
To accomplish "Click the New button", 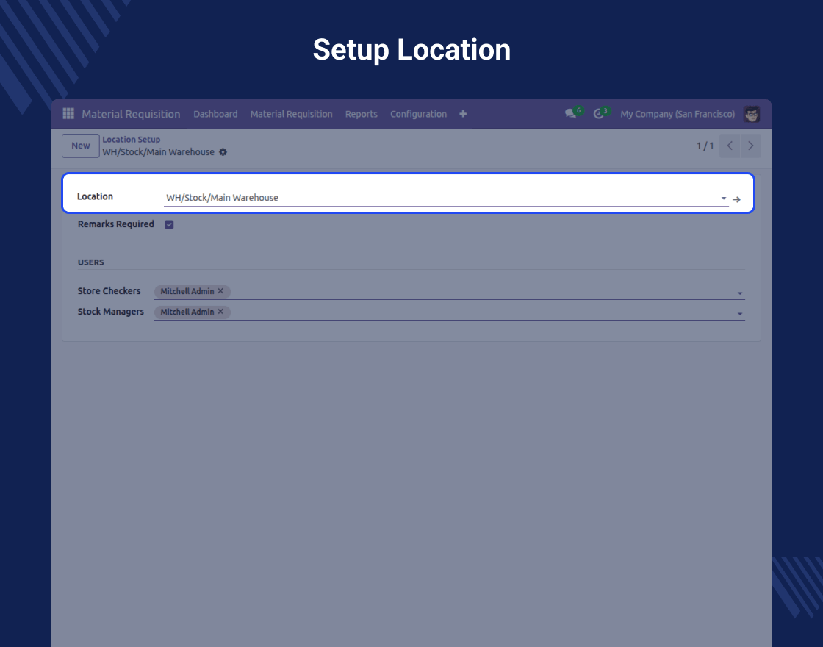I will click(81, 146).
